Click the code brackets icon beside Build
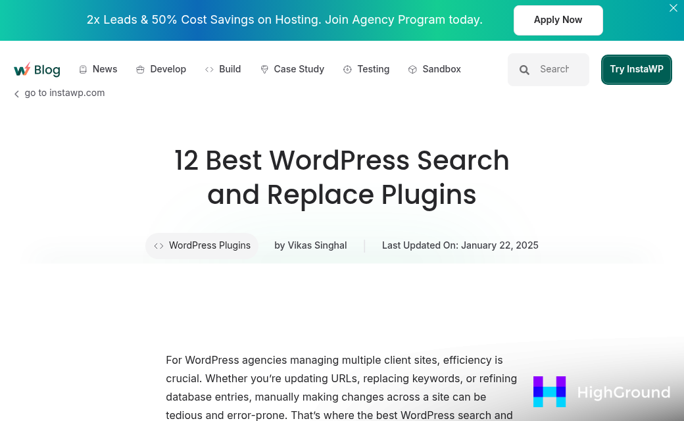 209,68
